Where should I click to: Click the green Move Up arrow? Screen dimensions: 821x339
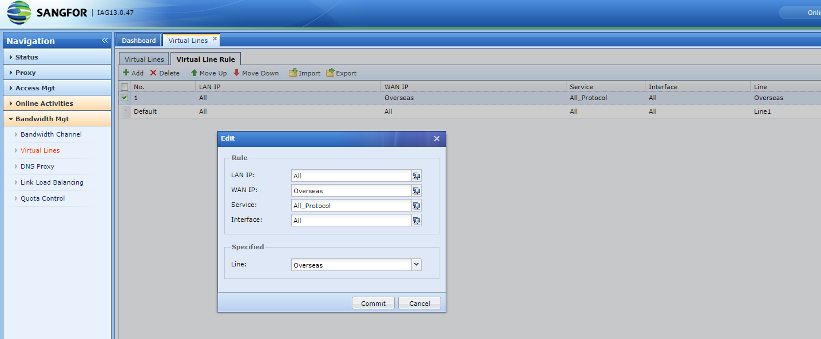[x=194, y=73]
